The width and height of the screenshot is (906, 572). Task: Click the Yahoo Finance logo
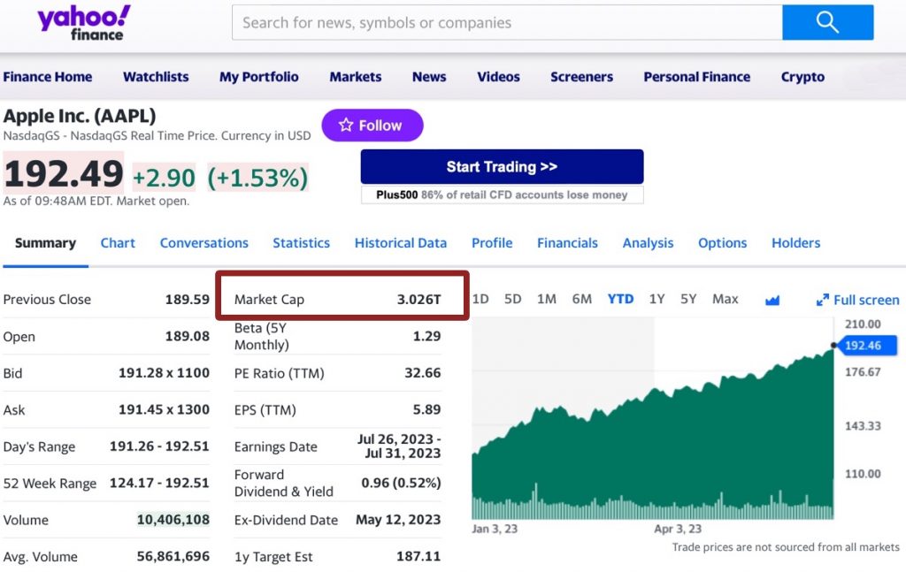(x=84, y=24)
